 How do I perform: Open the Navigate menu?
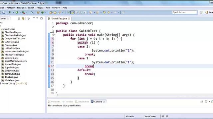(21, 8)
